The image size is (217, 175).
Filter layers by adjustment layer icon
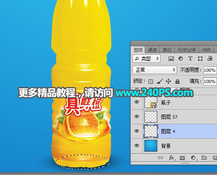click(x=181, y=58)
